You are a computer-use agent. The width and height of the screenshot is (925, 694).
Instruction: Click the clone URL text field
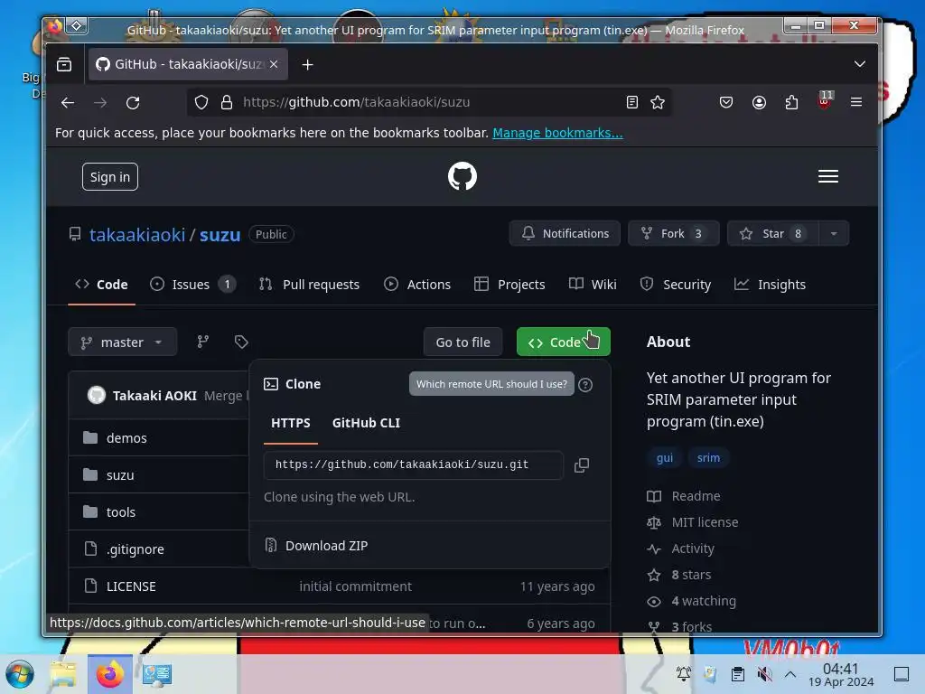tap(414, 465)
